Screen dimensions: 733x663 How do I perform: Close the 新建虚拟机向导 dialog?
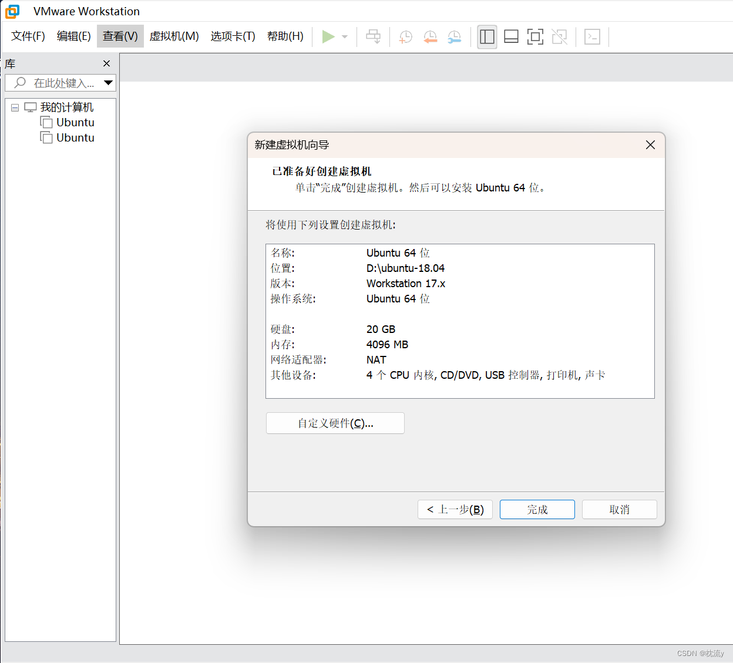click(650, 145)
